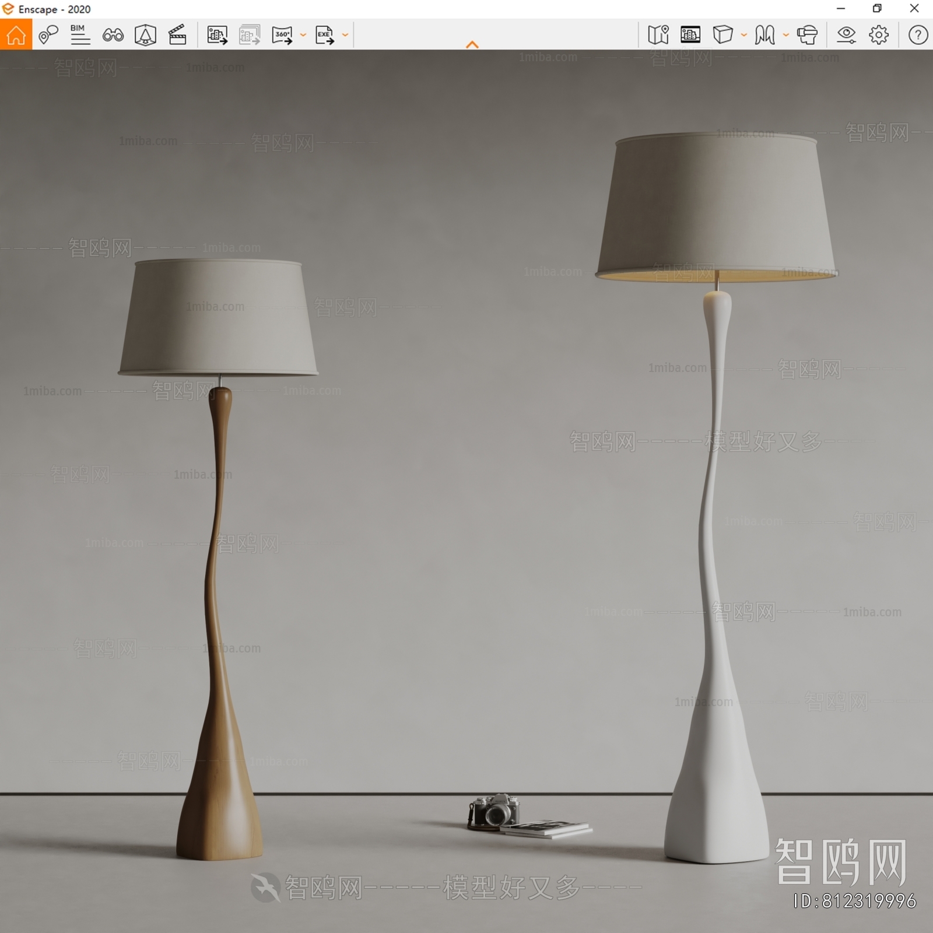This screenshot has height=933, width=933.
Task: Open the collaborative annotations pin icon
Action: pos(48,35)
